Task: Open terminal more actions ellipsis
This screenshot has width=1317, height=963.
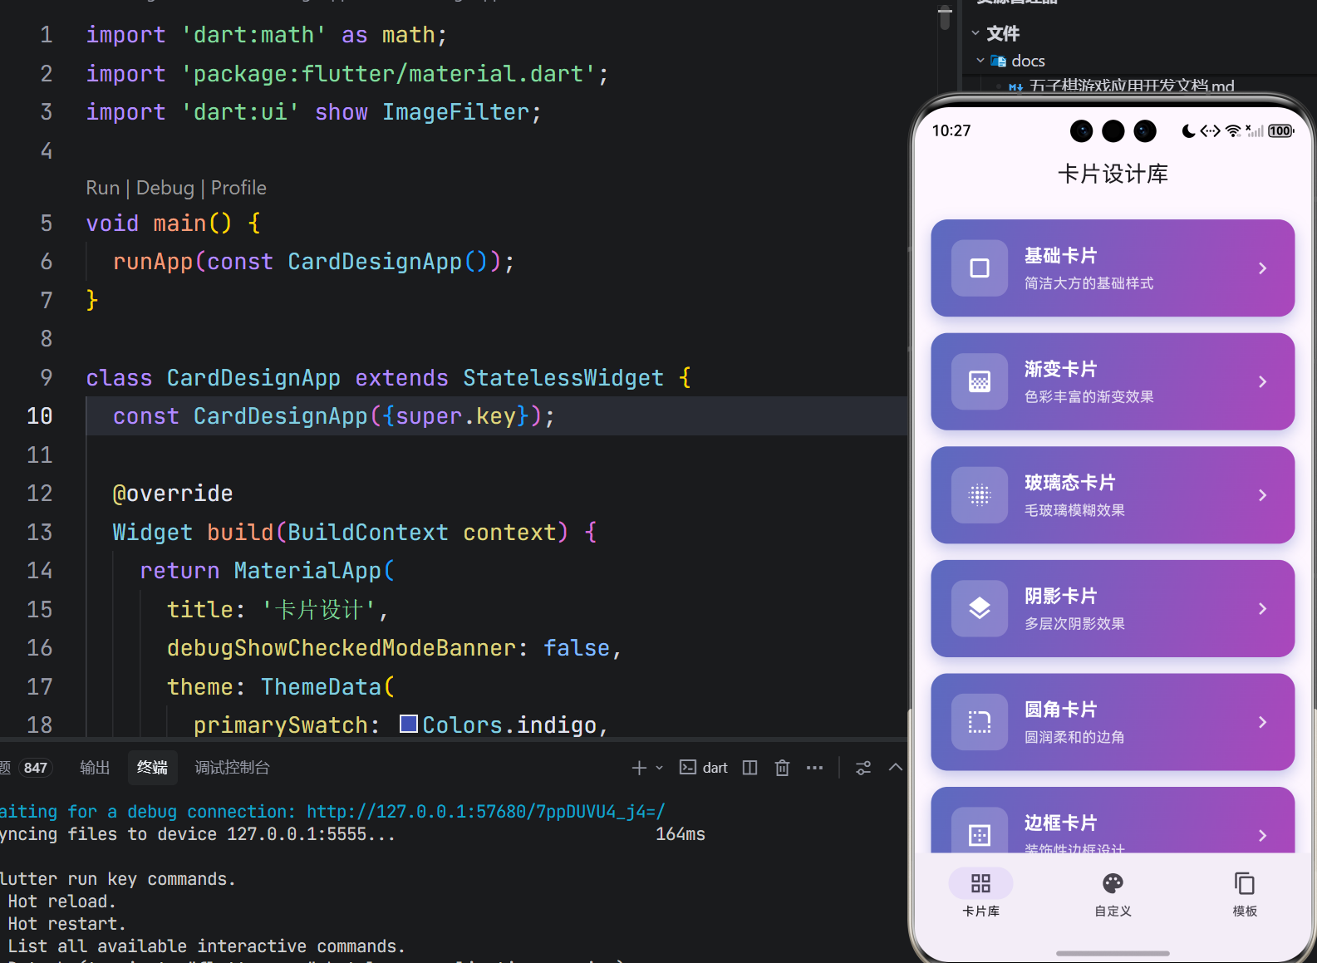Action: pyautogui.click(x=814, y=768)
